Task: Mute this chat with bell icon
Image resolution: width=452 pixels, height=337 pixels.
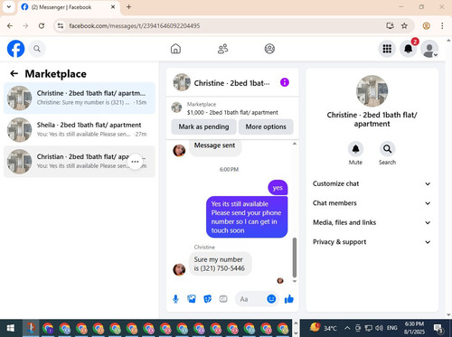Action: (x=355, y=149)
